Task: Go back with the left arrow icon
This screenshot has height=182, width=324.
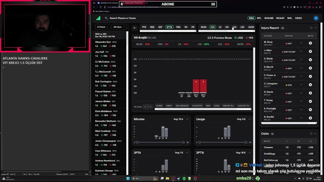Action: pos(135,28)
